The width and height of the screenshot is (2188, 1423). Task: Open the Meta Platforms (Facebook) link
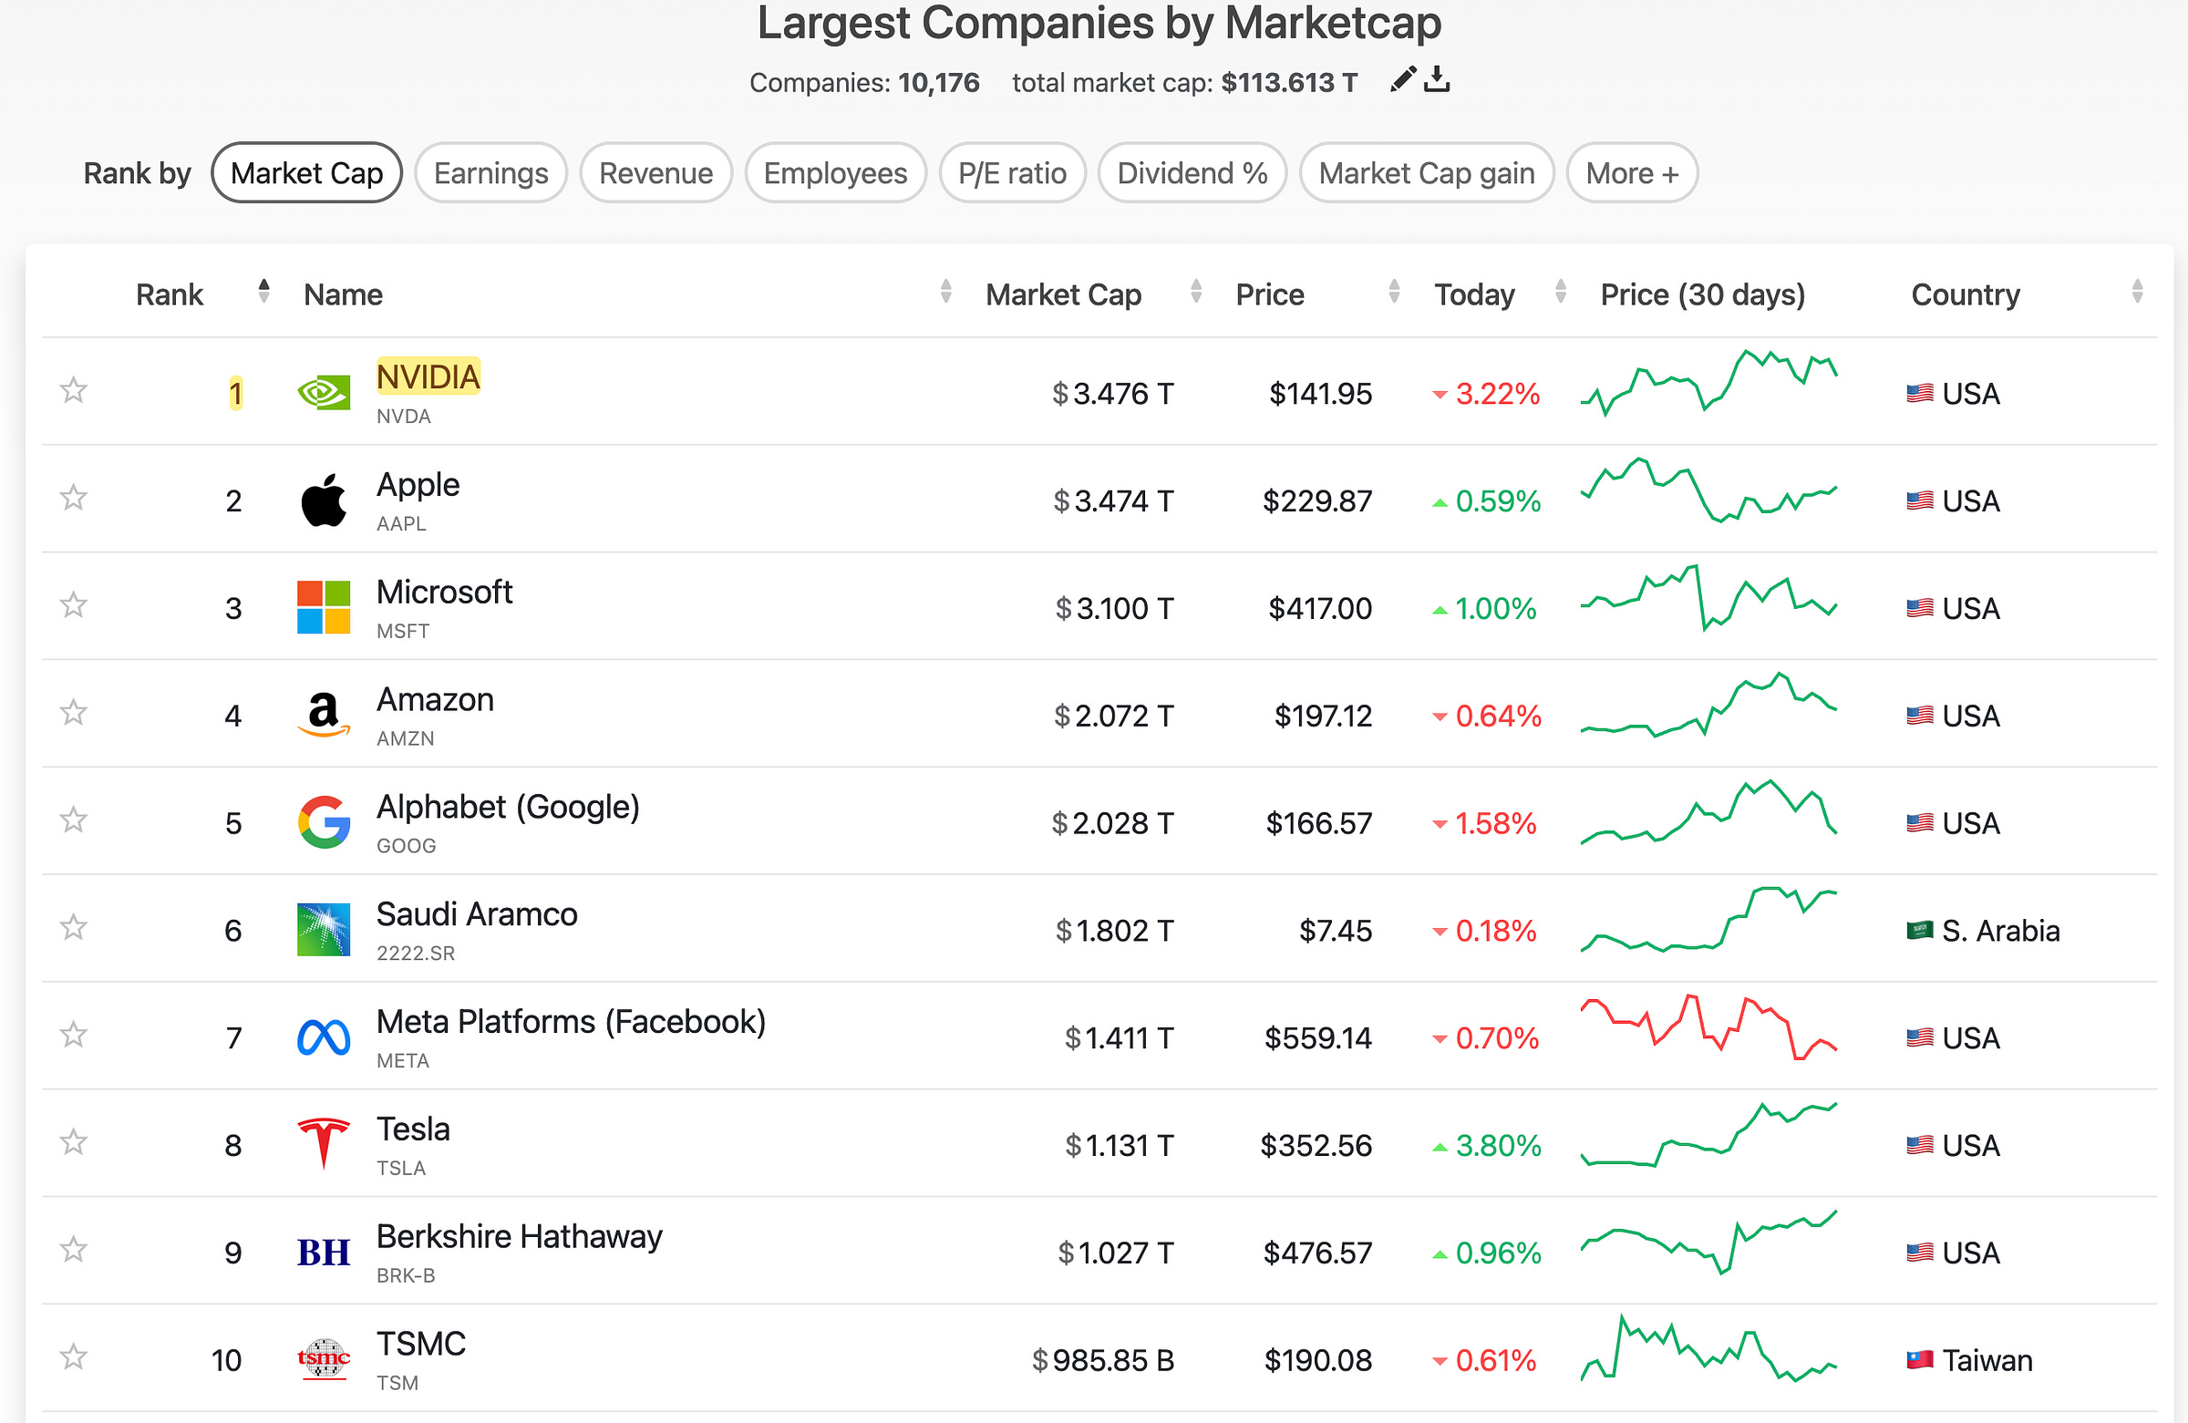(571, 1022)
